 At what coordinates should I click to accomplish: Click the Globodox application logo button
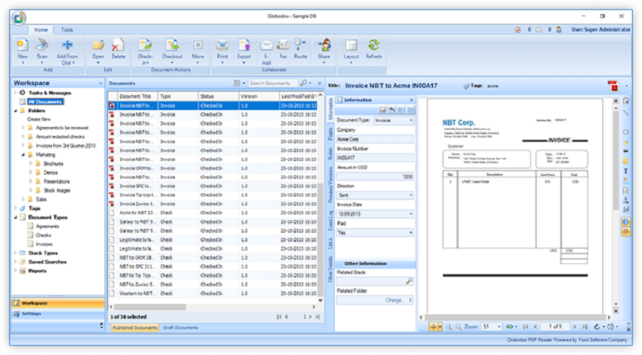[x=18, y=18]
